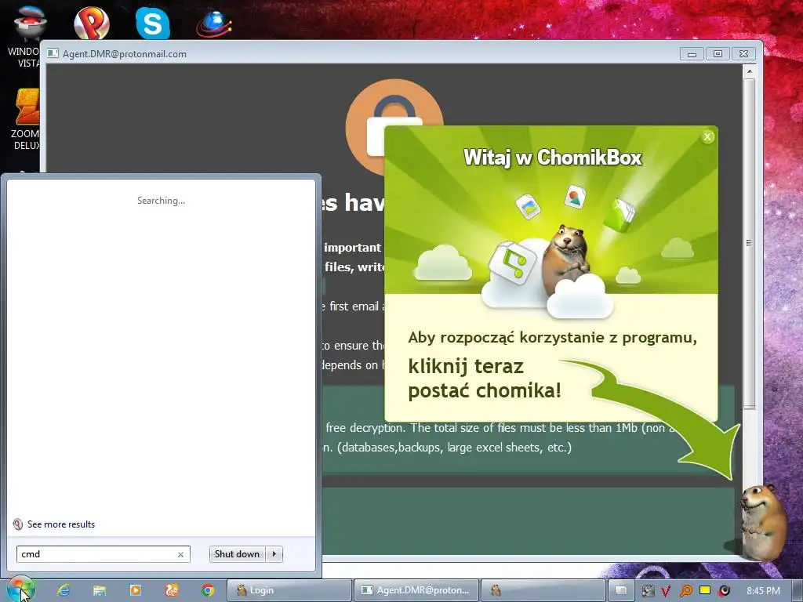The height and width of the screenshot is (602, 803).
Task: Open the Zoom Deluxe desktop shortcut
Action: click(27, 119)
